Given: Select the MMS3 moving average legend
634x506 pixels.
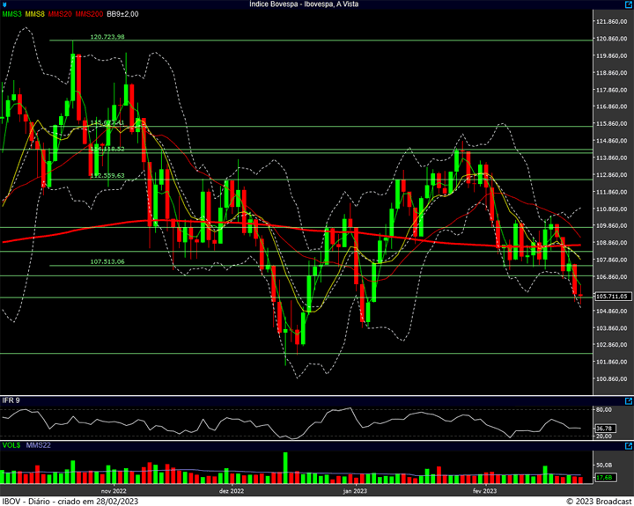Looking at the screenshot, I should pyautogui.click(x=11, y=14).
